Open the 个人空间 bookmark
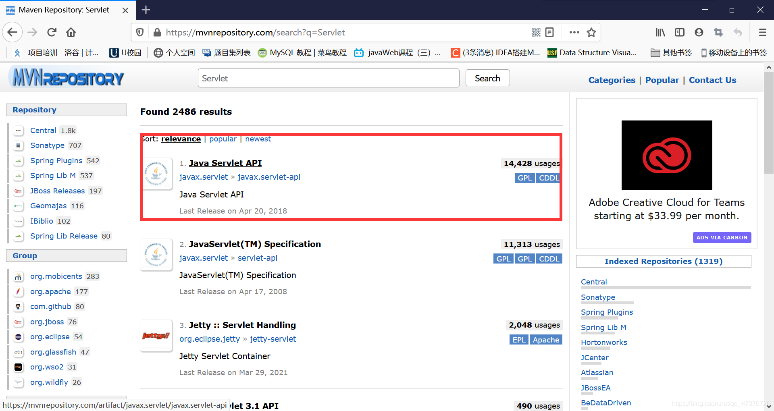 pyautogui.click(x=175, y=53)
